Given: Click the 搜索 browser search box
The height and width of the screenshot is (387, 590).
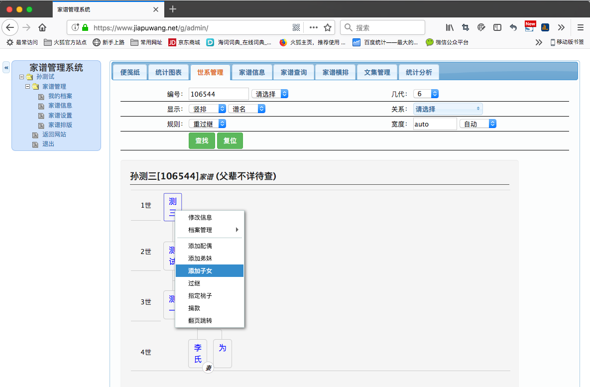Looking at the screenshot, I should (383, 27).
